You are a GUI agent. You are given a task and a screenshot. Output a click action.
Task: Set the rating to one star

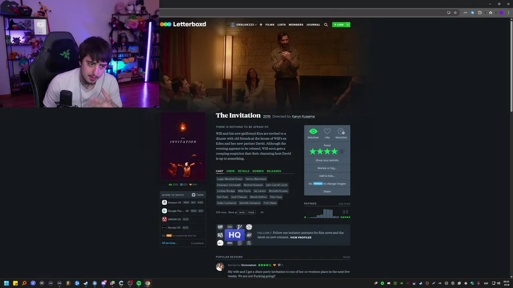click(313, 152)
